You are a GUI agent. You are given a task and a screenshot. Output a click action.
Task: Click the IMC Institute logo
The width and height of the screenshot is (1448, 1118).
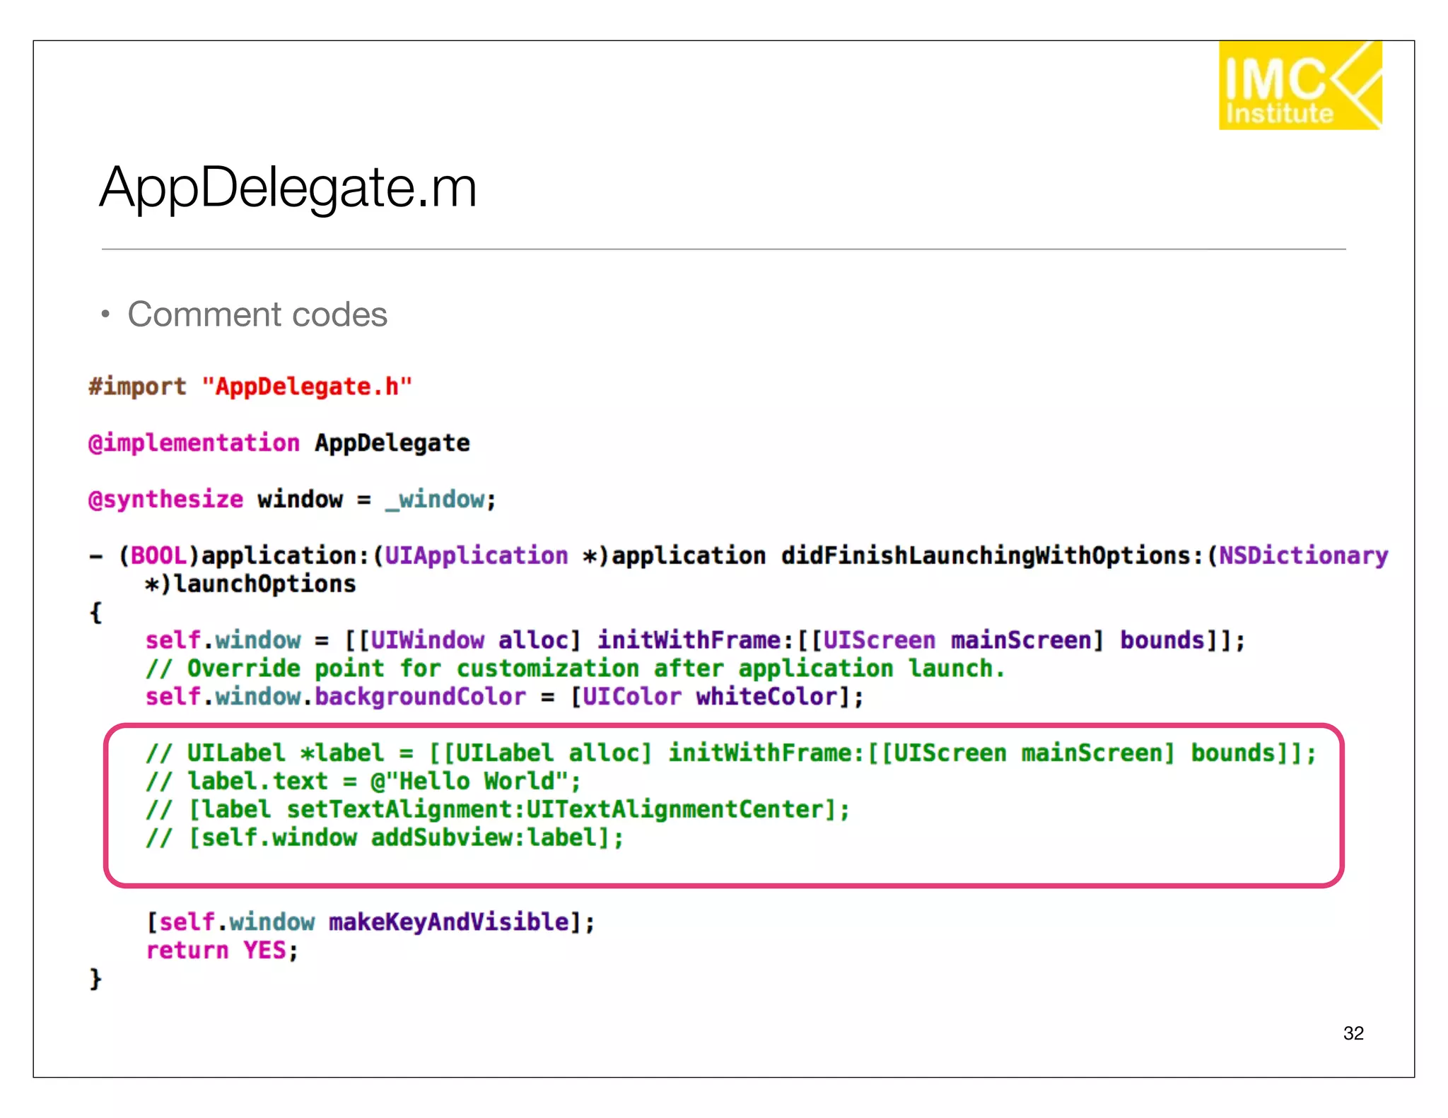click(1300, 86)
